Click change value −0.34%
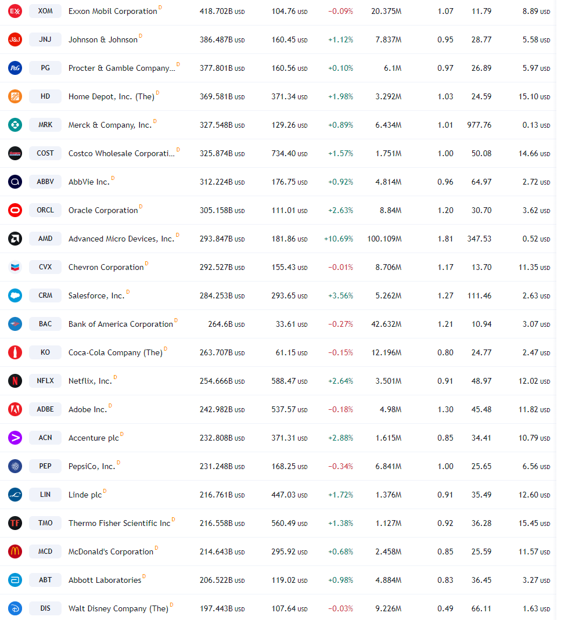 (340, 467)
